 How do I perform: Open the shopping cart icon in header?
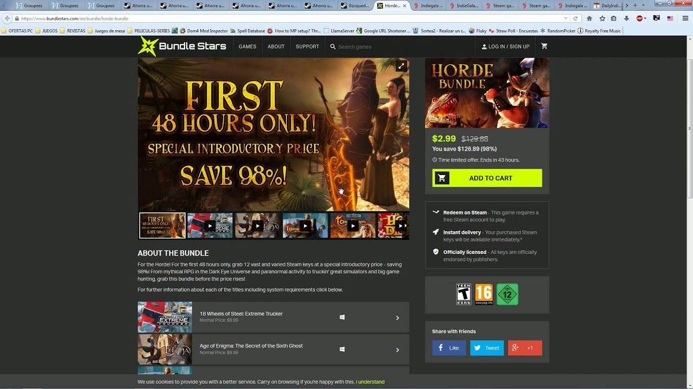pyautogui.click(x=544, y=46)
